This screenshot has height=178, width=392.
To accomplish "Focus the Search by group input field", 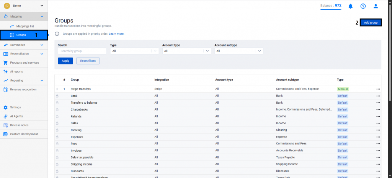I will [82, 51].
